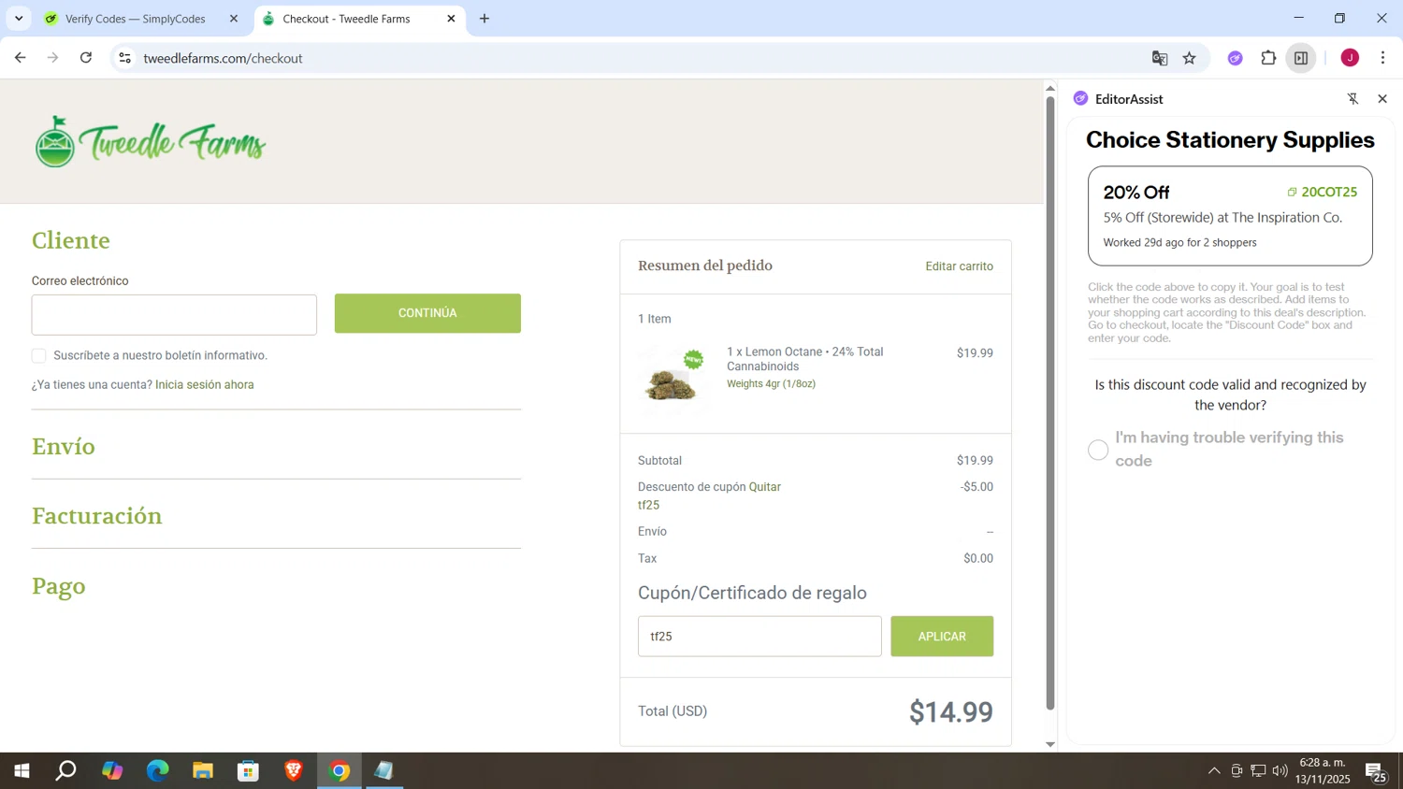The width and height of the screenshot is (1403, 789).
Task: Open Microsoft Edge from the taskbar
Action: click(157, 771)
